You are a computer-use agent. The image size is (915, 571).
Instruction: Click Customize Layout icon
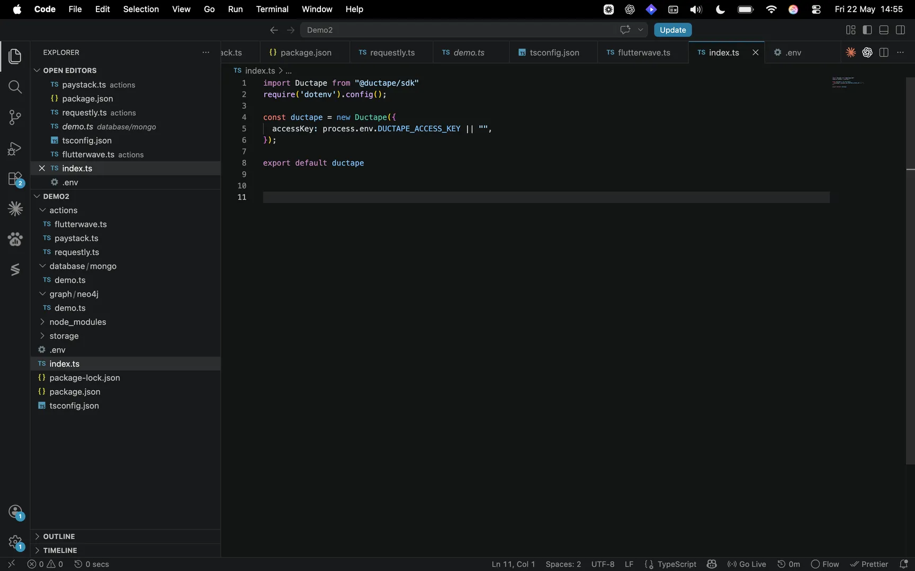point(850,30)
